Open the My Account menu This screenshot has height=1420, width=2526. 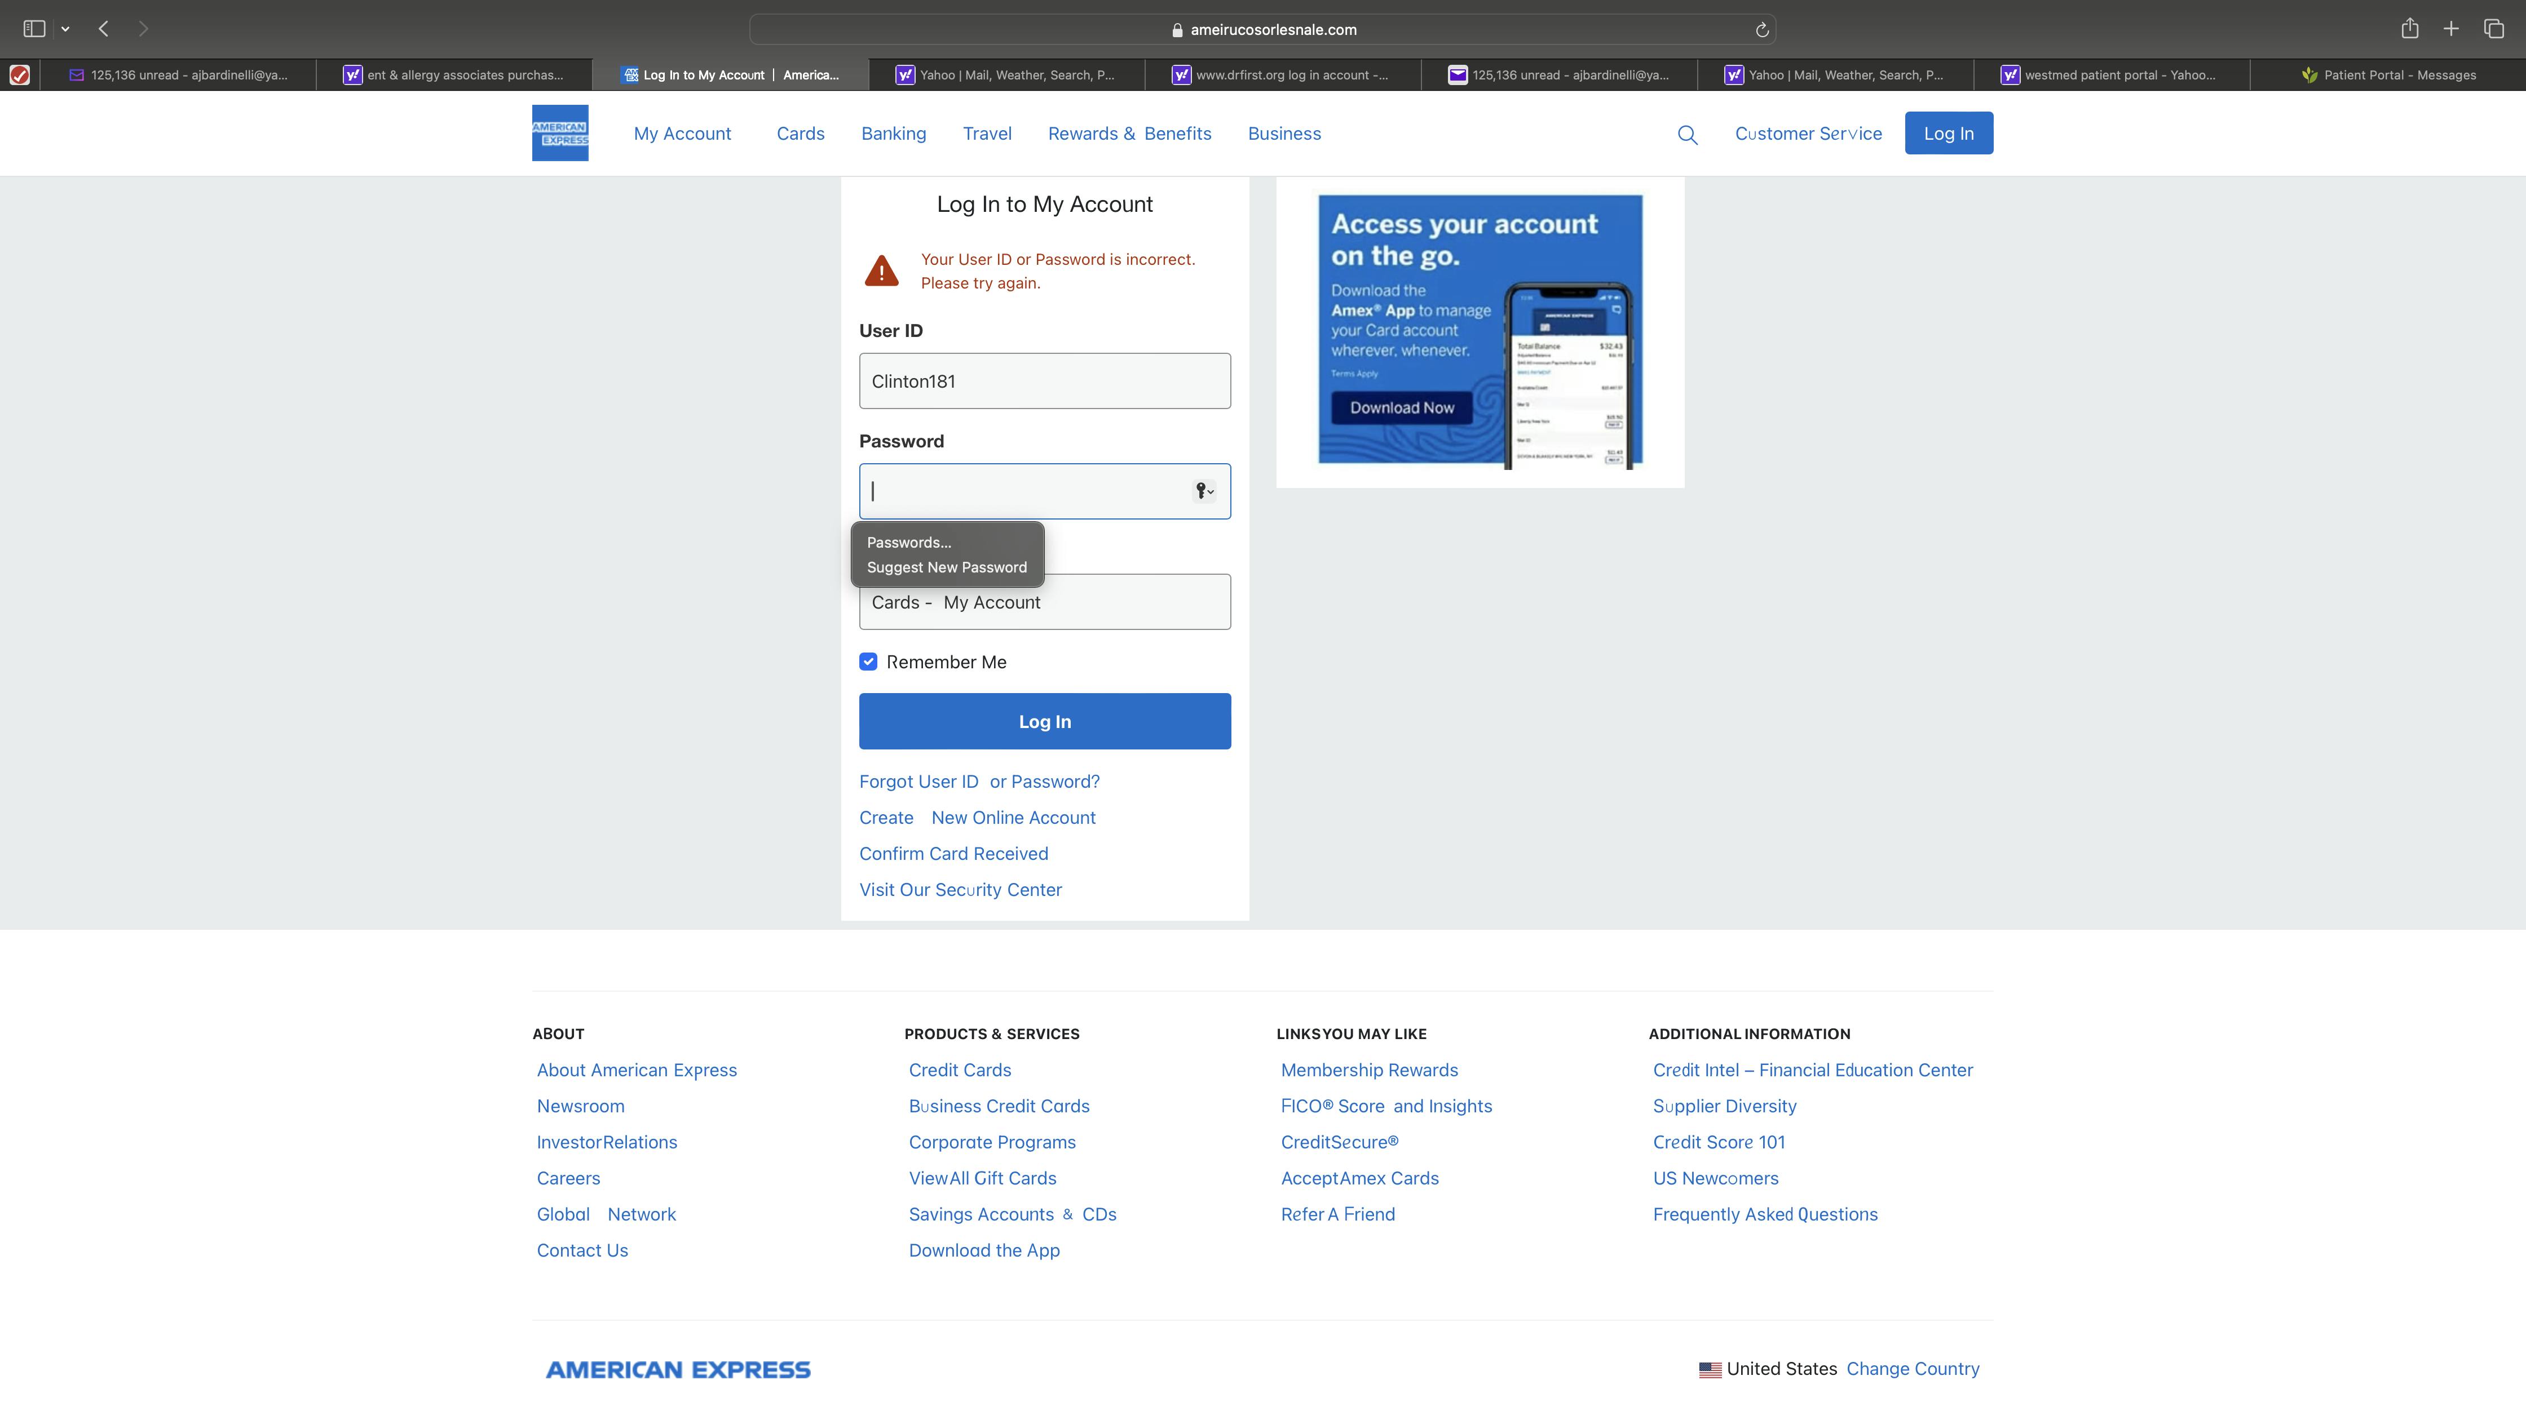[x=682, y=134]
